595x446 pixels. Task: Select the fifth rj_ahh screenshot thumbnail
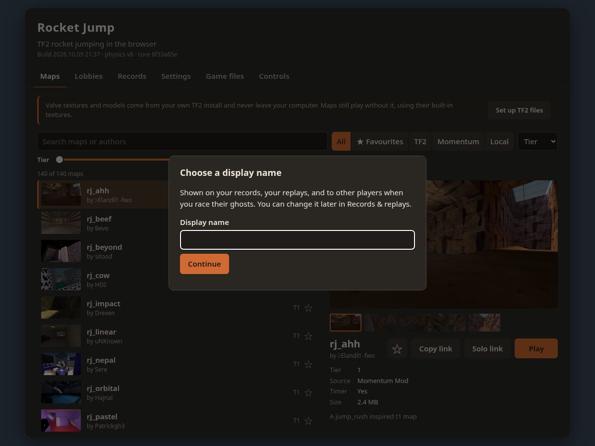(484, 322)
